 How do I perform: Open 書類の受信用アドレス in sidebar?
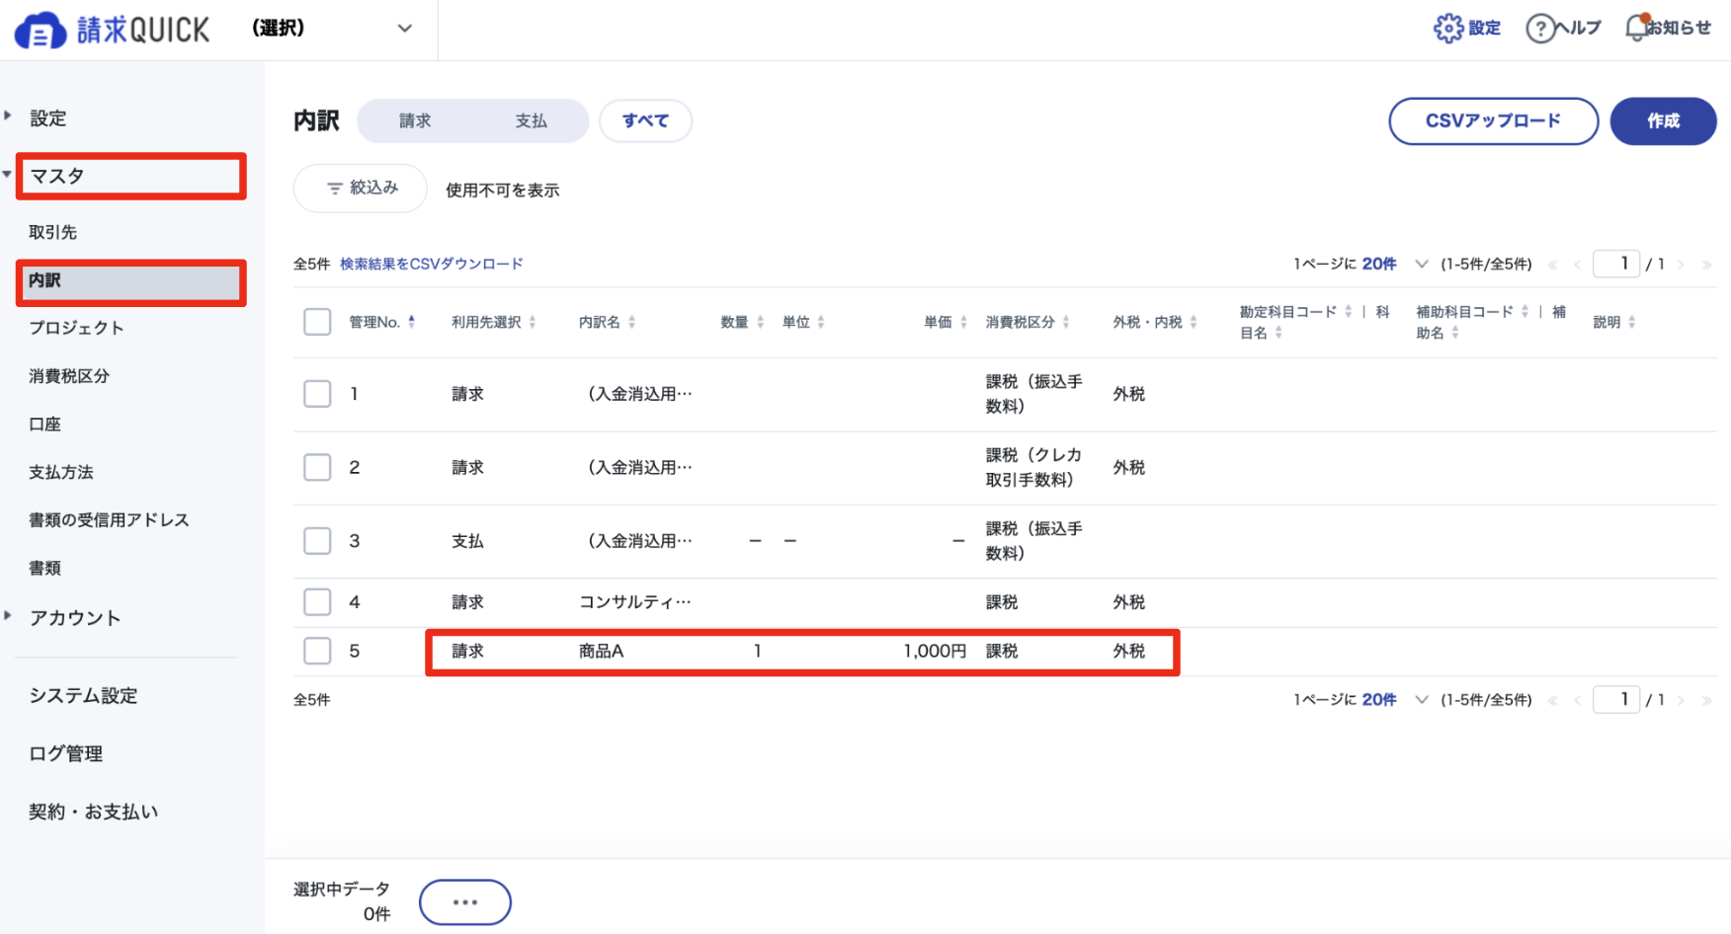[x=109, y=520]
